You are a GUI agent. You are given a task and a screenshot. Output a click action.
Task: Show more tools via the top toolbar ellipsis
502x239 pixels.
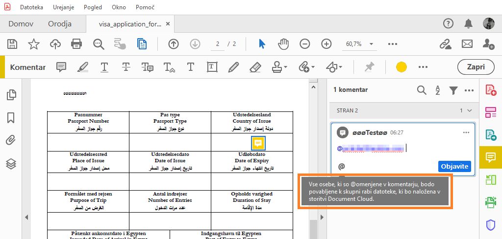pyautogui.click(x=393, y=44)
